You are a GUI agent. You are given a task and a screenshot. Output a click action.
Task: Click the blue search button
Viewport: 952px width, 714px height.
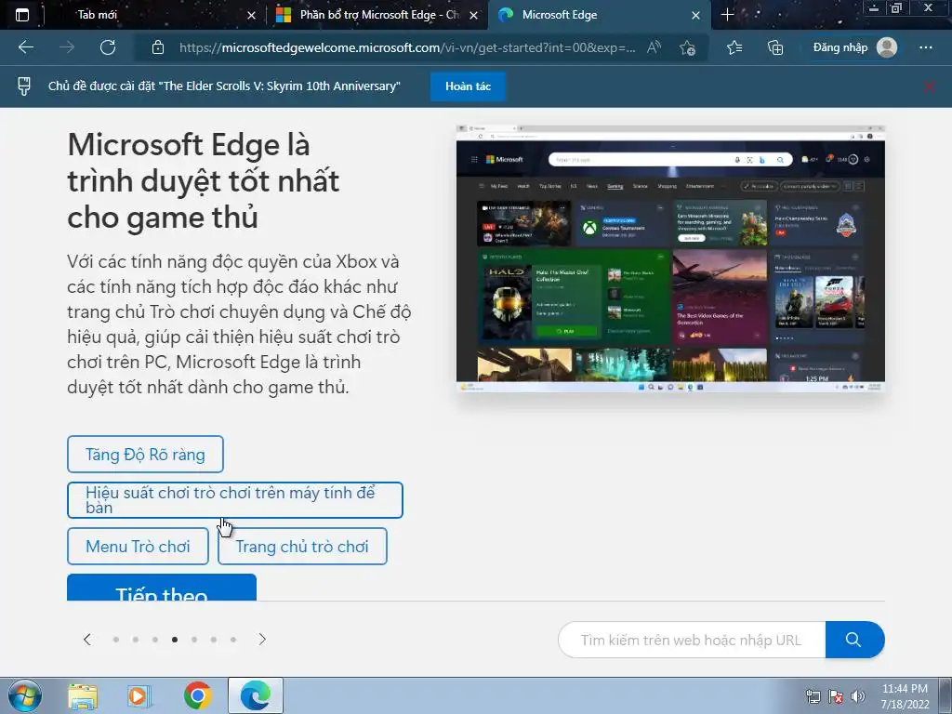point(854,640)
